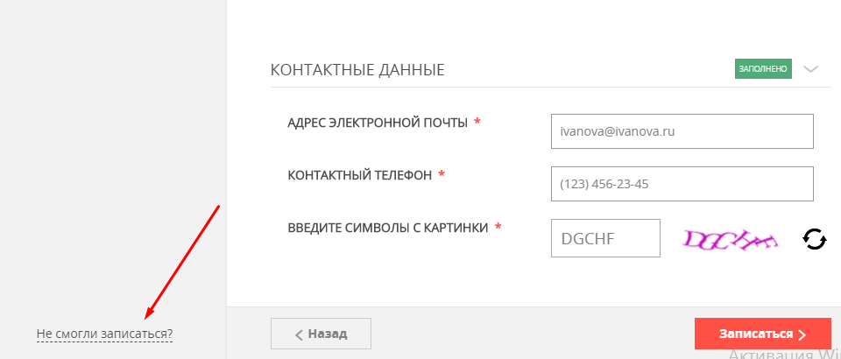The height and width of the screenshot is (359, 841).
Task: Click the red annotation arrow graphic
Action: (181, 261)
